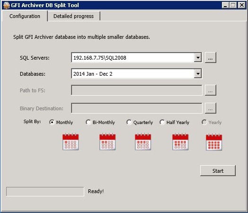Click the empty progress bar
The width and height of the screenshot is (248, 213).
coord(45,192)
